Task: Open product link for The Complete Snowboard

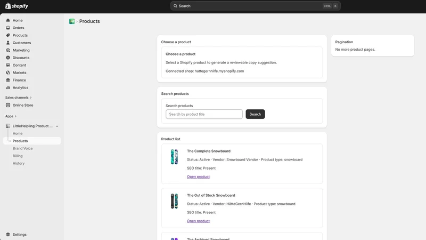Action: coord(198,177)
